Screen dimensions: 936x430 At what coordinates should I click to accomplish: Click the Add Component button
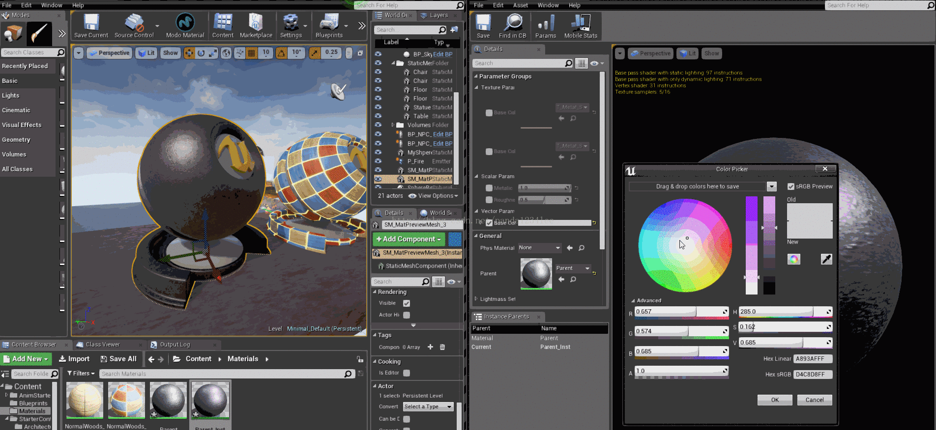click(x=409, y=239)
